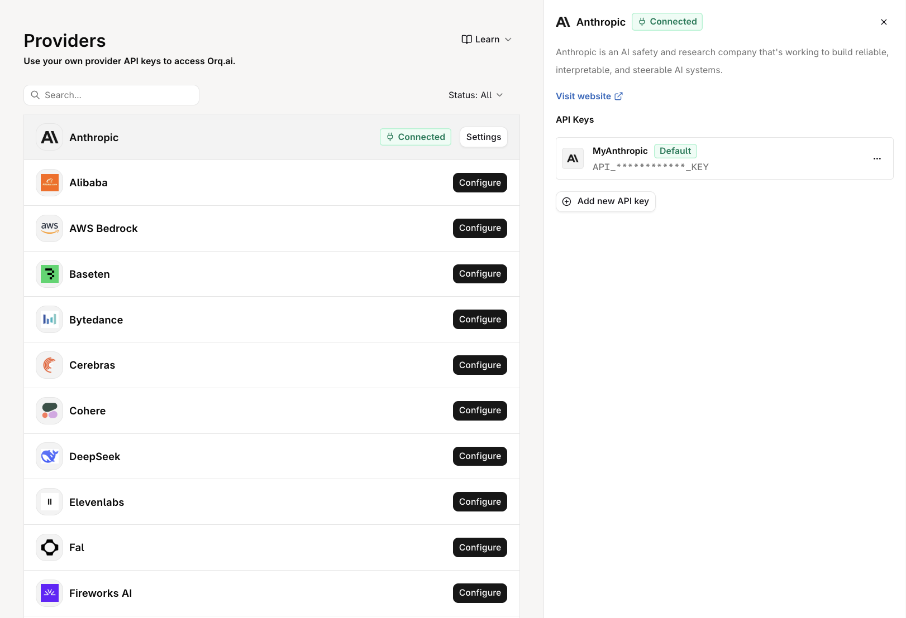This screenshot has height=618, width=906.
Task: Add new API key
Action: (x=605, y=201)
